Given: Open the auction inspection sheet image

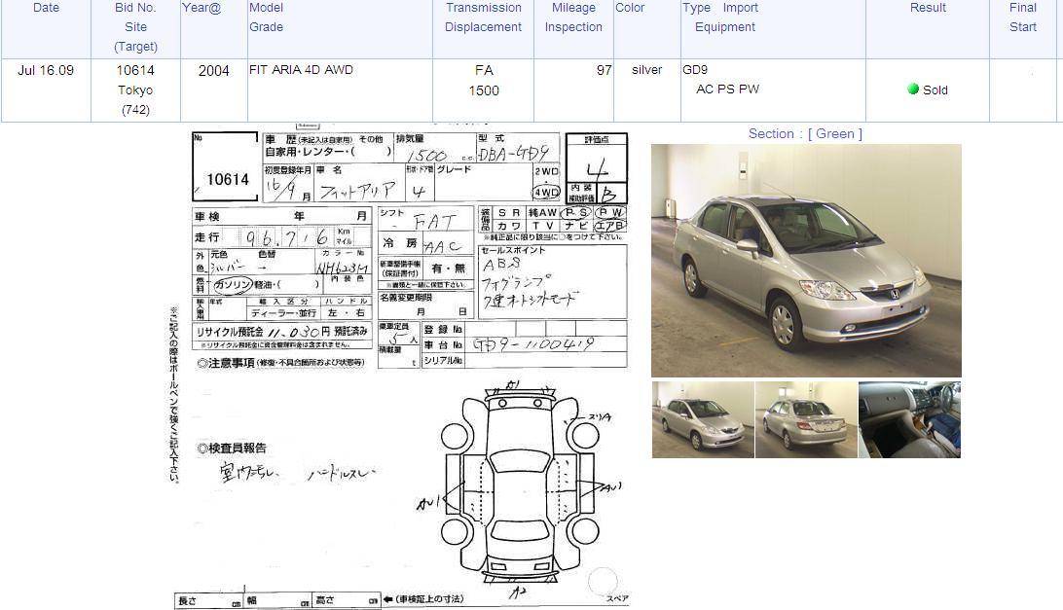Looking at the screenshot, I should 399,367.
